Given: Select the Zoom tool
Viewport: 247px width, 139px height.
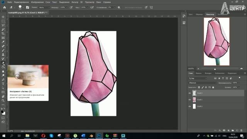Looking at the screenshot, I should coord(3,100).
